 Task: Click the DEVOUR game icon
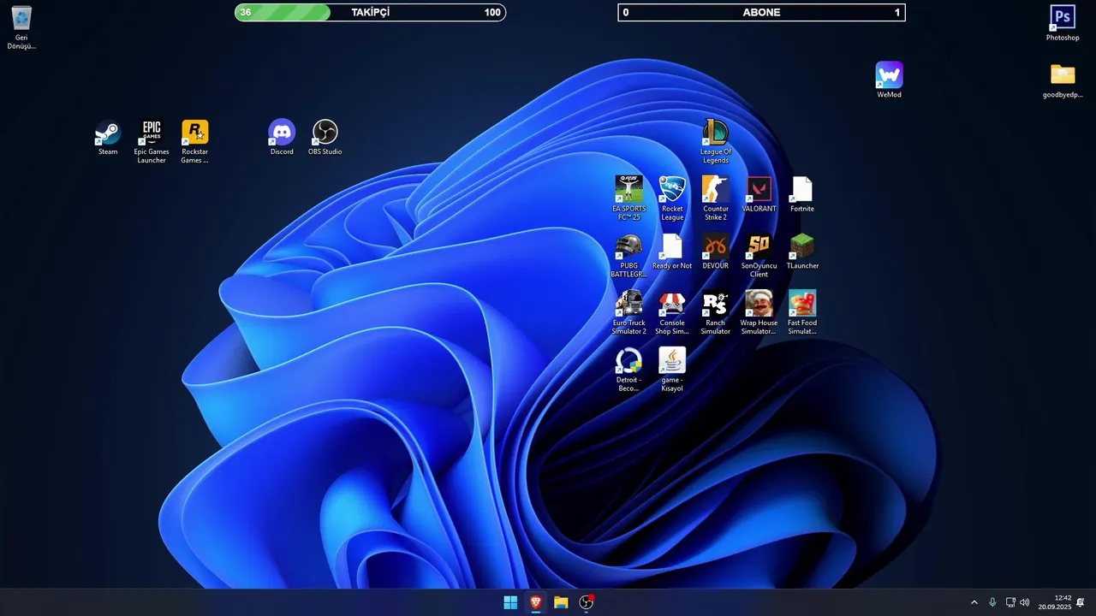pos(716,252)
